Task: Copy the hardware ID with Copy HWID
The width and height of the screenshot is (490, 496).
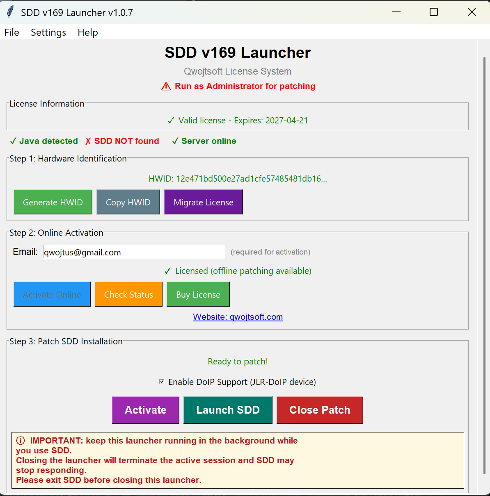Action: tap(128, 202)
